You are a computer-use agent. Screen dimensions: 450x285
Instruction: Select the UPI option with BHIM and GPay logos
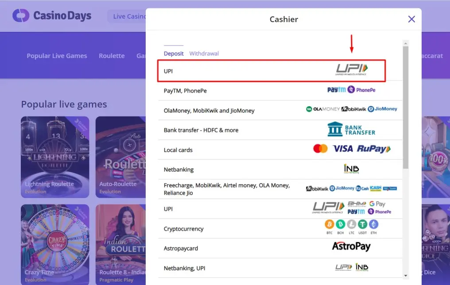pos(280,209)
